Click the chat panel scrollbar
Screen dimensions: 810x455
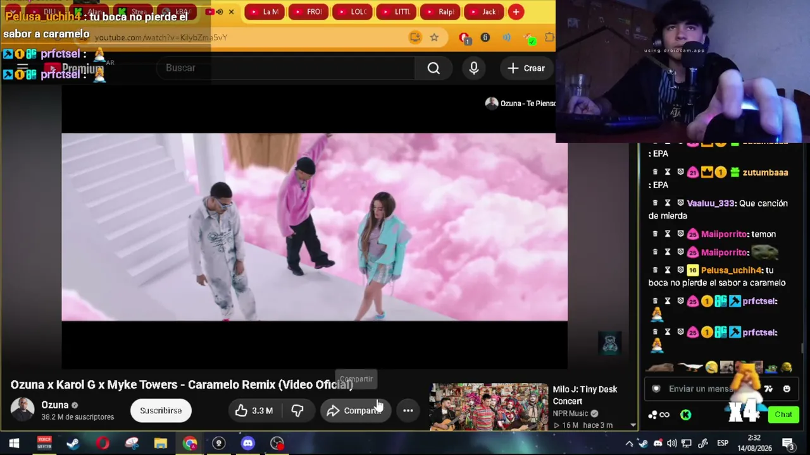point(804,348)
